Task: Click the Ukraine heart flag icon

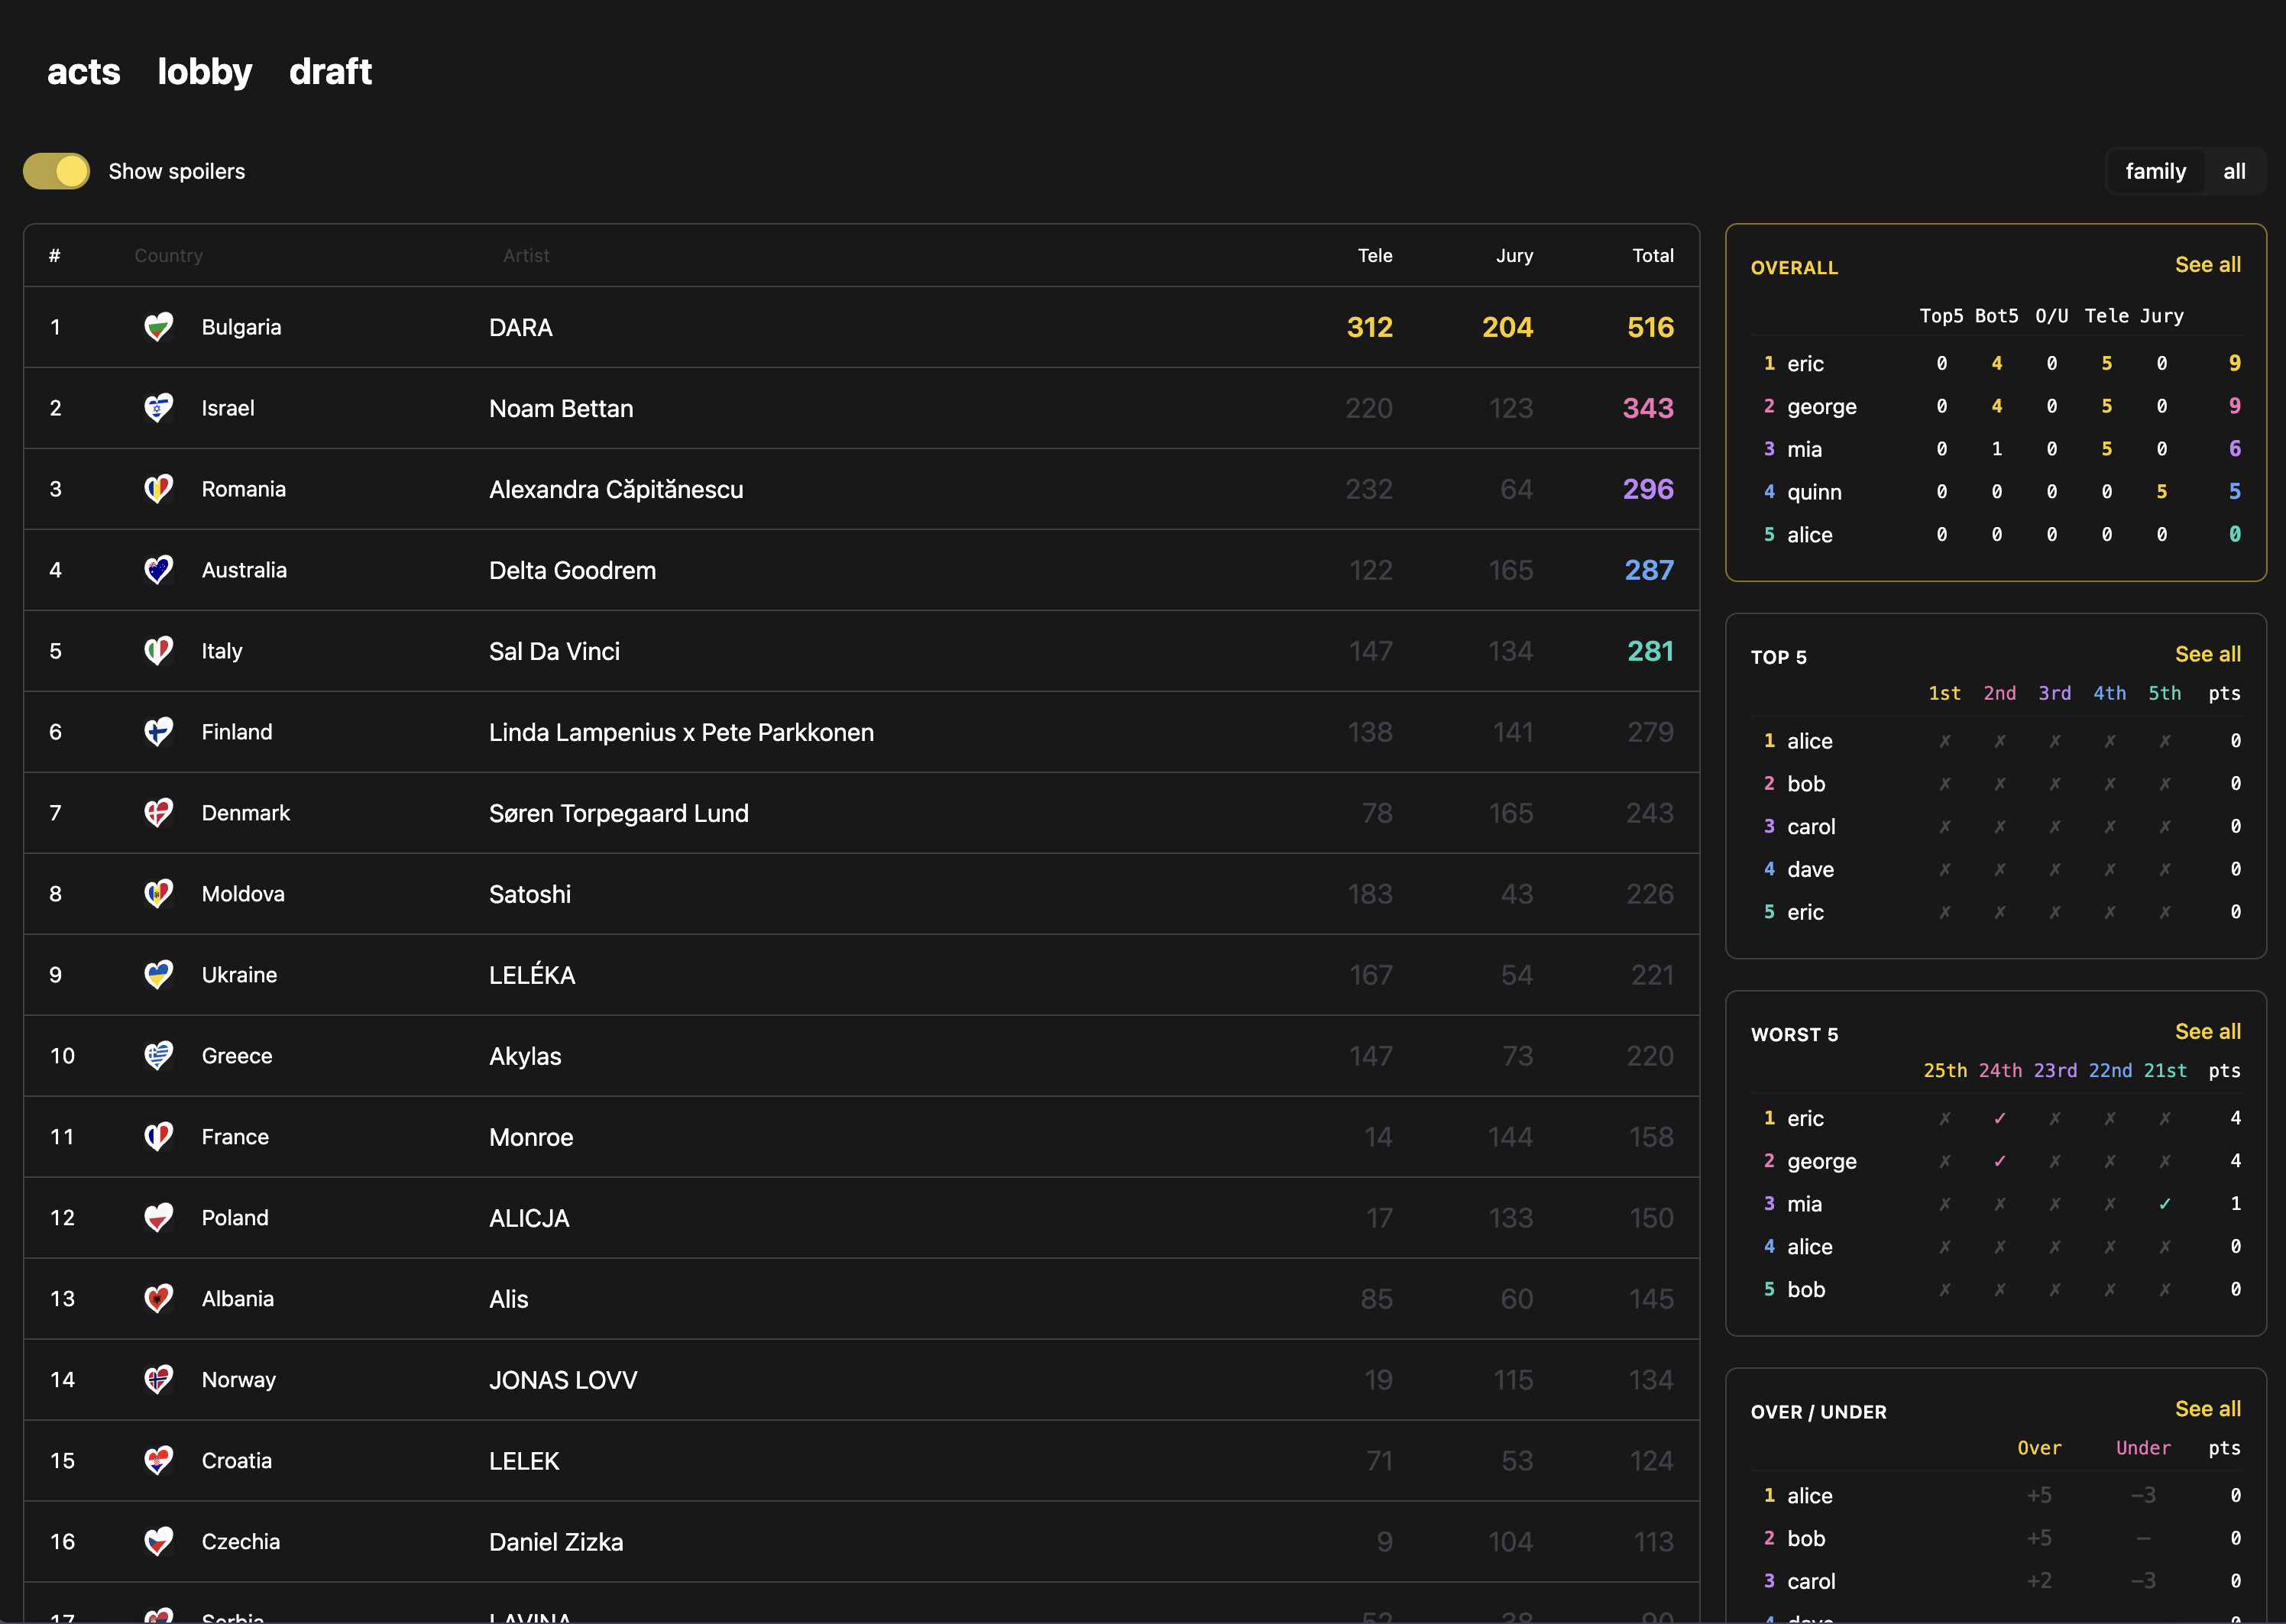Action: (x=158, y=975)
